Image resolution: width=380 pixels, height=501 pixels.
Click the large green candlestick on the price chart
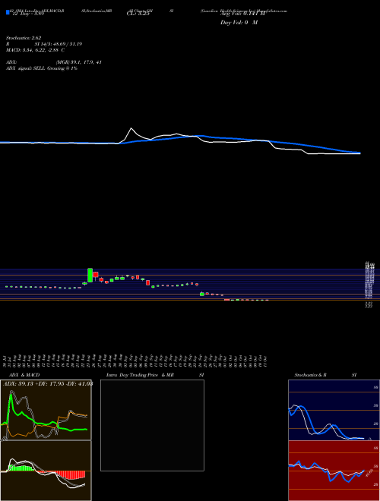tap(90, 275)
